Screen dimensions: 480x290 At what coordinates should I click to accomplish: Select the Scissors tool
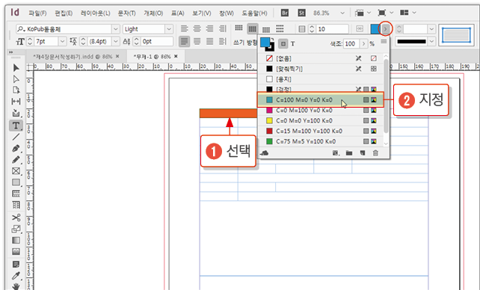pos(16,217)
